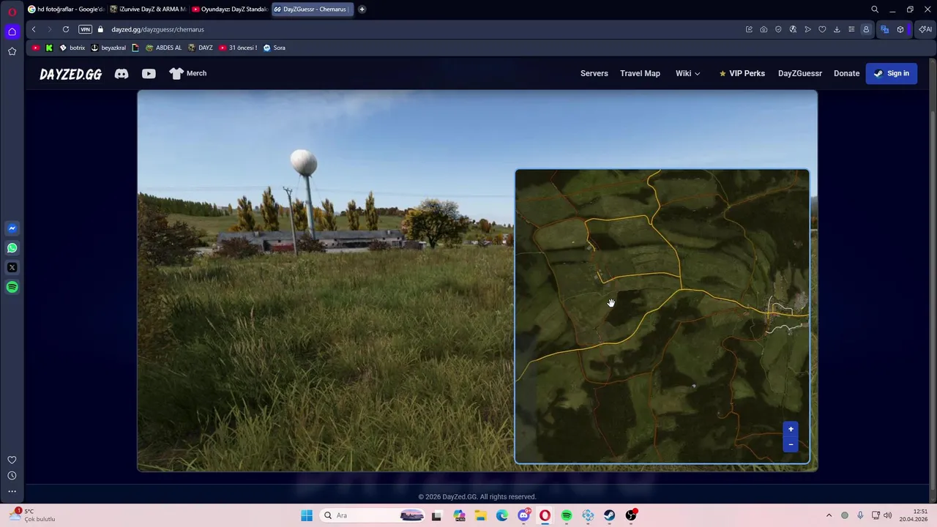Open Opera menu logo icon
This screenshot has width=937, height=527.
tap(12, 12)
